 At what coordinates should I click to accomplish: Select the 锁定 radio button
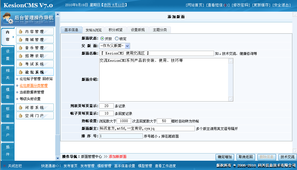tap(117, 39)
